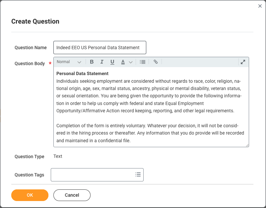The height and width of the screenshot is (208, 266).
Task: Open the font color dropdown arrow
Action: coord(131,62)
